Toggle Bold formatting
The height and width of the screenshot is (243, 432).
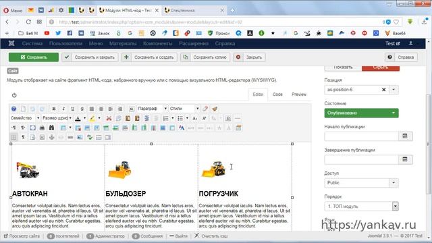click(54, 109)
